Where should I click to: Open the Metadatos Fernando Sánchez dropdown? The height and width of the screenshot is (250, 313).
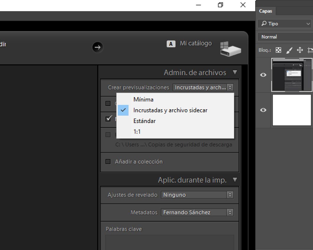pos(197,212)
